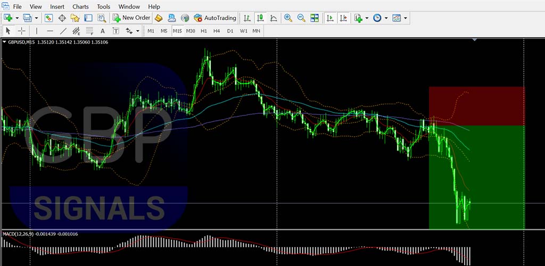This screenshot has height=266, width=545.
Task: Expand the Indicators dropdown arrow
Action: (x=367, y=18)
